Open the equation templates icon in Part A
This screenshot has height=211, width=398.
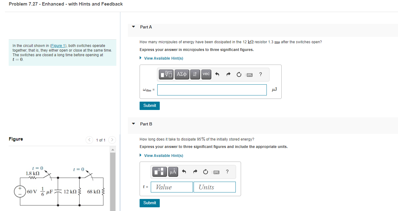(x=166, y=74)
